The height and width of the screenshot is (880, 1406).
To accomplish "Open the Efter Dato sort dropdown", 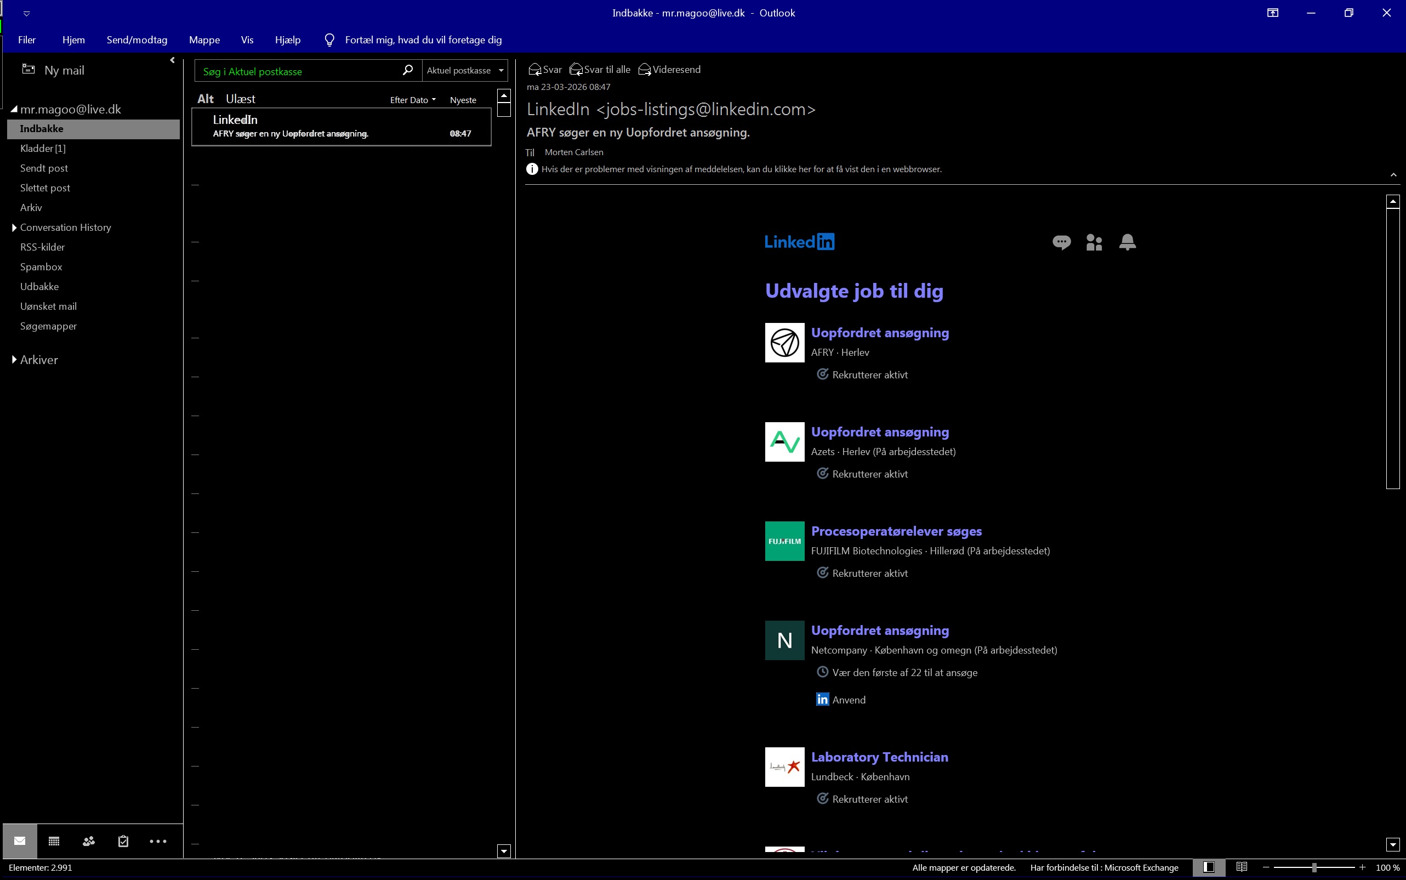I will tap(412, 100).
